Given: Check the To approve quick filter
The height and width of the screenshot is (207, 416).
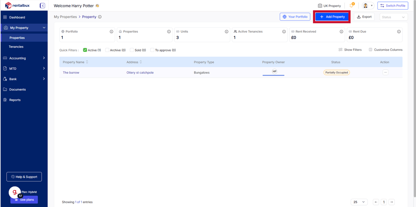Looking at the screenshot, I should [x=152, y=50].
